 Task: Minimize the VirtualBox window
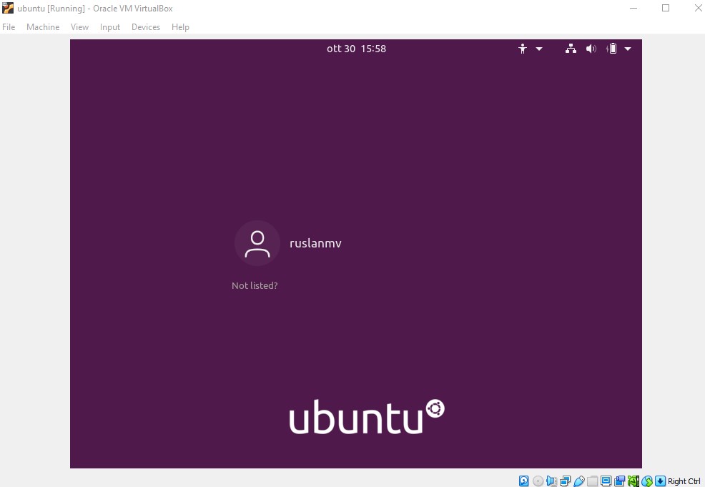coord(633,8)
